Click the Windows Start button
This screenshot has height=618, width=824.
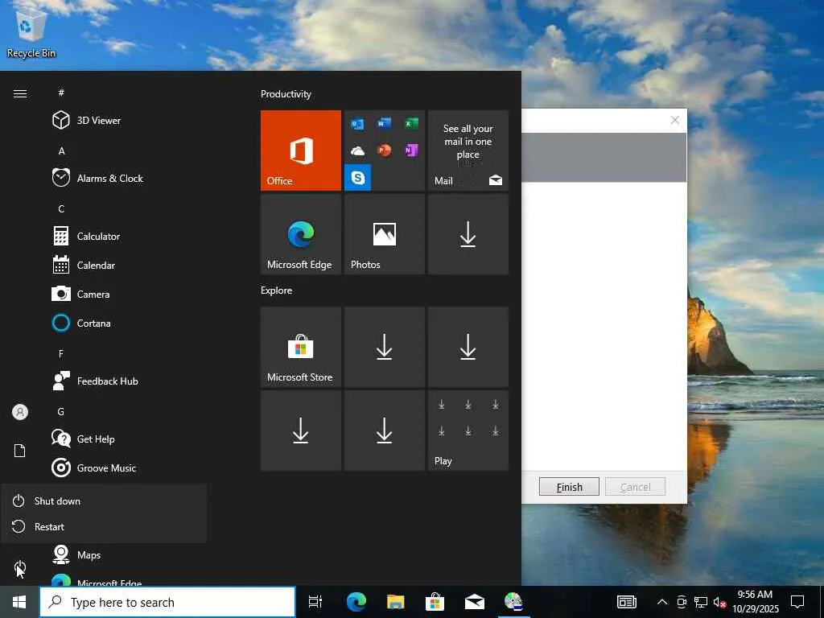19,602
